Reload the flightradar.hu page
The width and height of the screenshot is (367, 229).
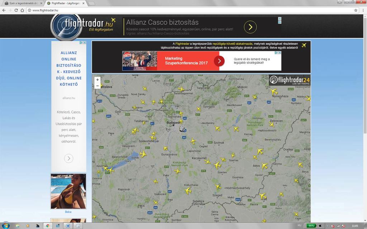[x=16, y=10]
